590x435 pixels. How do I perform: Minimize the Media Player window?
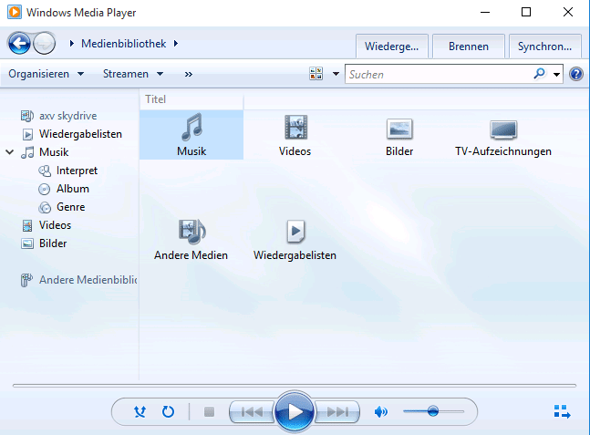click(485, 12)
